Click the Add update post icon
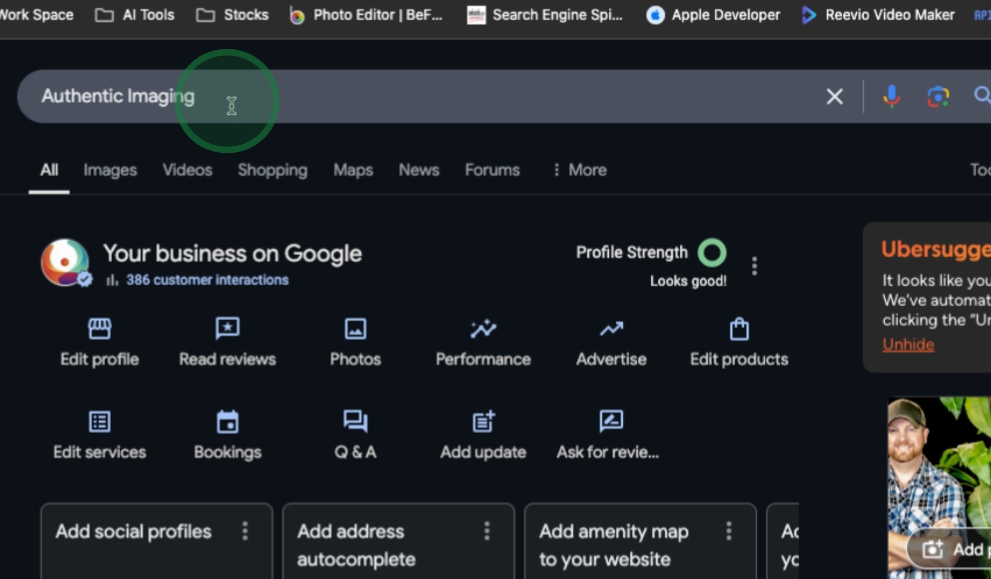991x579 pixels. point(483,422)
